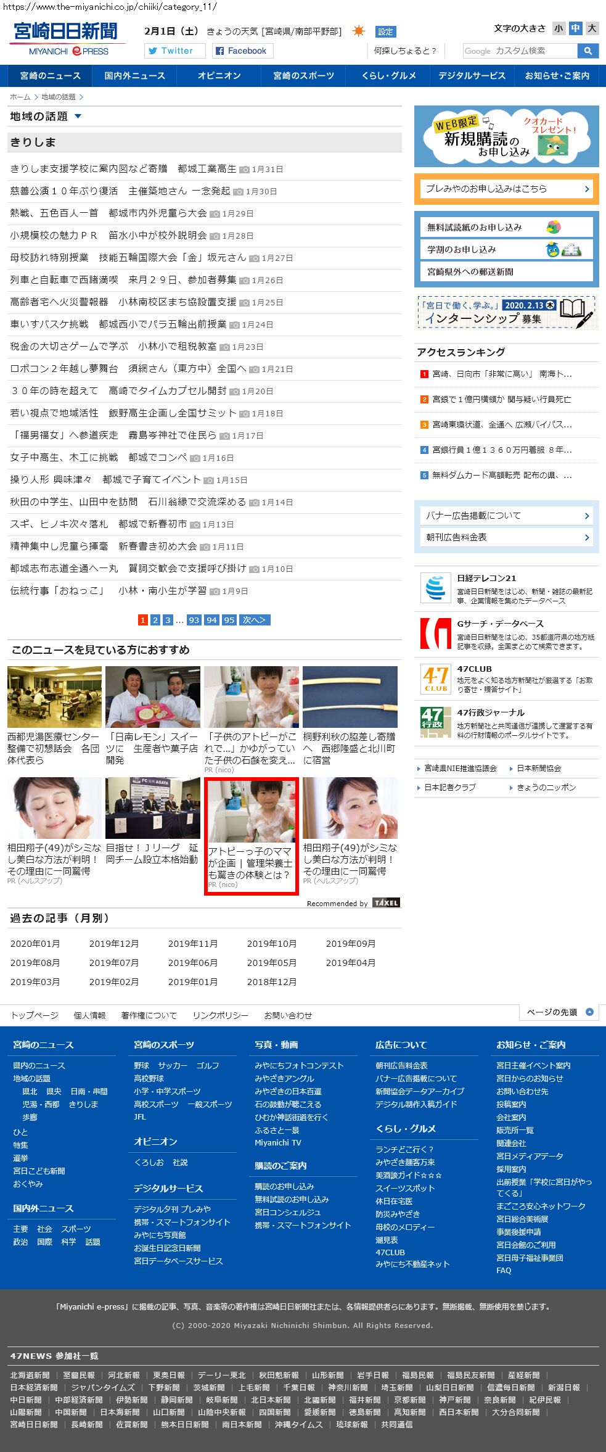Click the 設定 weather settings button
This screenshot has width=606, height=1452.
385,31
